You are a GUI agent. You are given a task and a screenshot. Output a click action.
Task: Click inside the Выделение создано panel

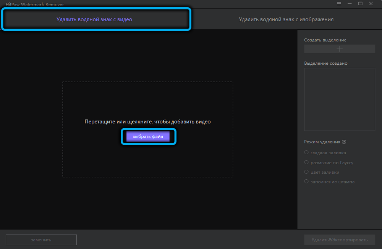click(x=339, y=99)
